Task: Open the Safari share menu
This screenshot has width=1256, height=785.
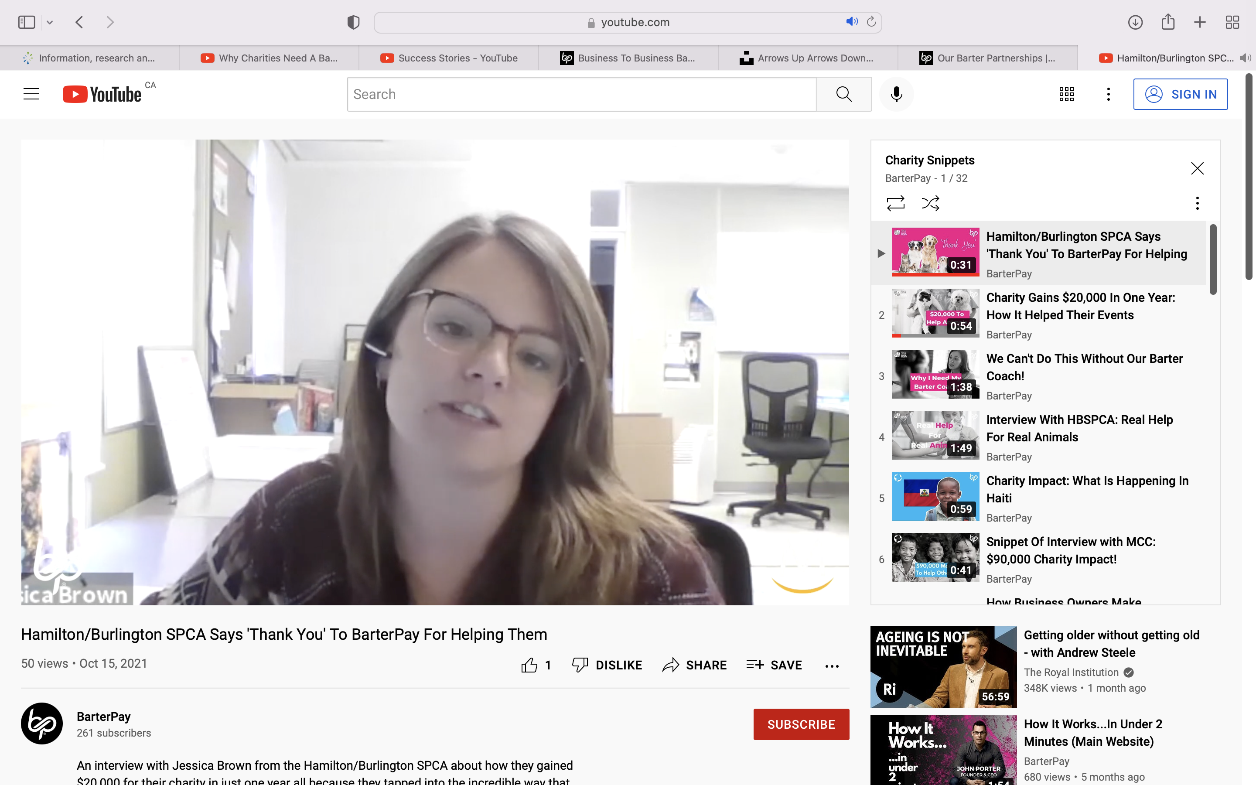Action: tap(1168, 22)
